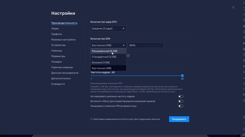Click the frame rate slider handle

click(x=182, y=76)
